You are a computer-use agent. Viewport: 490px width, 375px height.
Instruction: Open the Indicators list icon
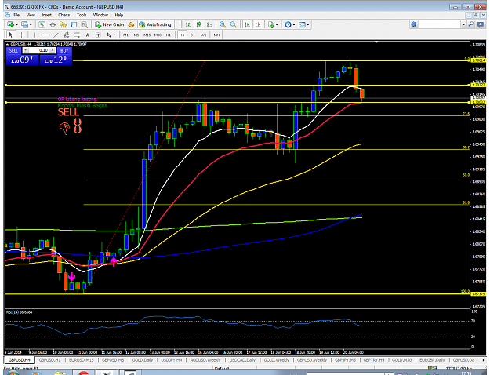271,24
